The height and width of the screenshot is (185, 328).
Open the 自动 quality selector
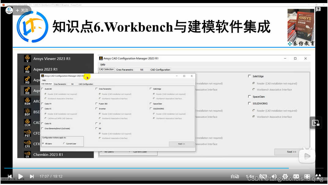(x=235, y=176)
